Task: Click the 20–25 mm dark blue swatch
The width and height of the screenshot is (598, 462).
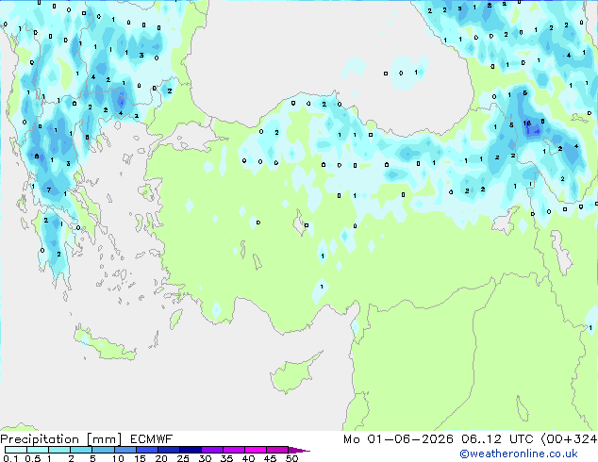Action: 169,450
